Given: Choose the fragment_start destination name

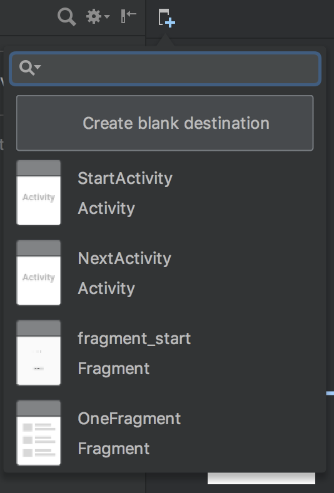Looking at the screenshot, I should tap(134, 338).
